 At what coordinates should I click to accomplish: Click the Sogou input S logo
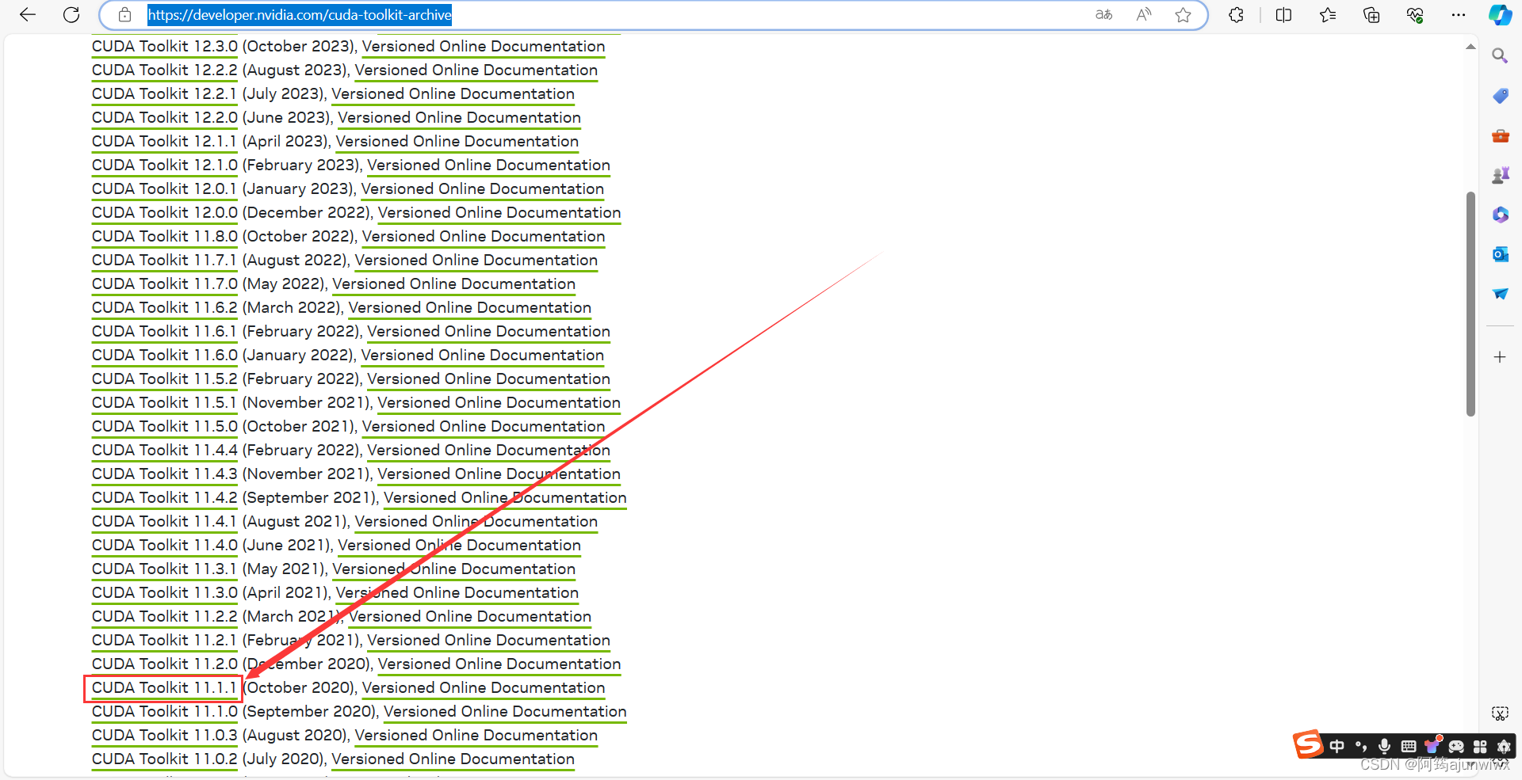click(x=1308, y=744)
